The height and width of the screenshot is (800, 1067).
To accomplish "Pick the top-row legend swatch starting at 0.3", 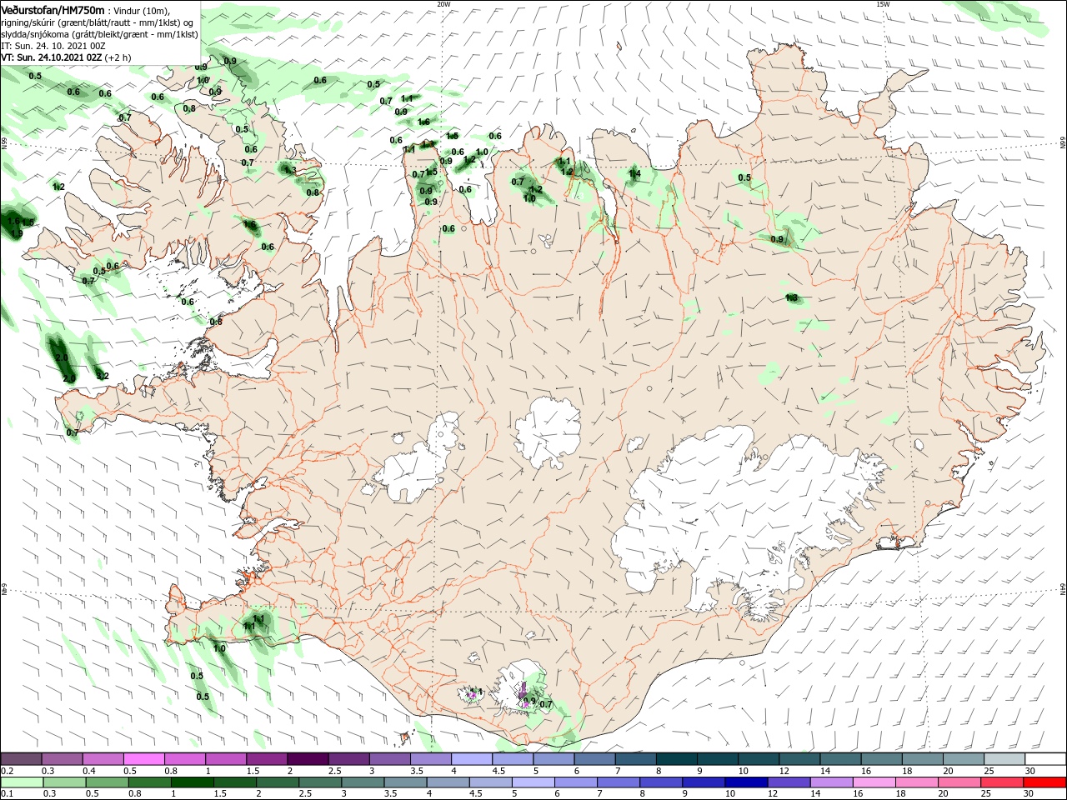I will coord(63,759).
